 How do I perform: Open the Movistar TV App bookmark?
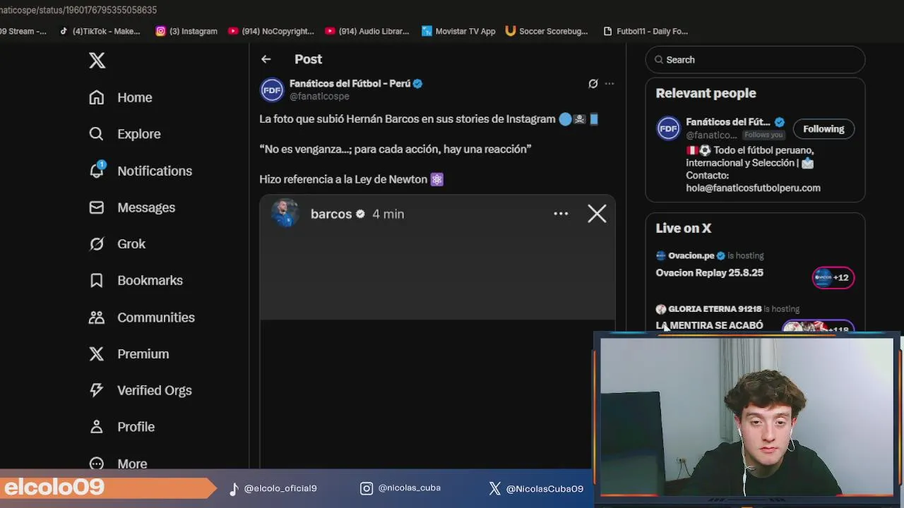pyautogui.click(x=458, y=31)
